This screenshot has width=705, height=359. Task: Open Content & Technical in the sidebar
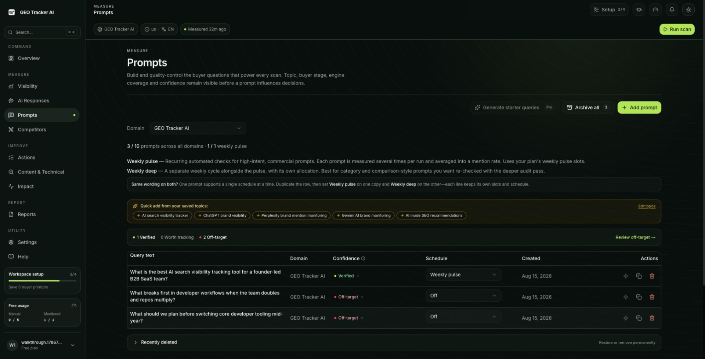click(42, 172)
